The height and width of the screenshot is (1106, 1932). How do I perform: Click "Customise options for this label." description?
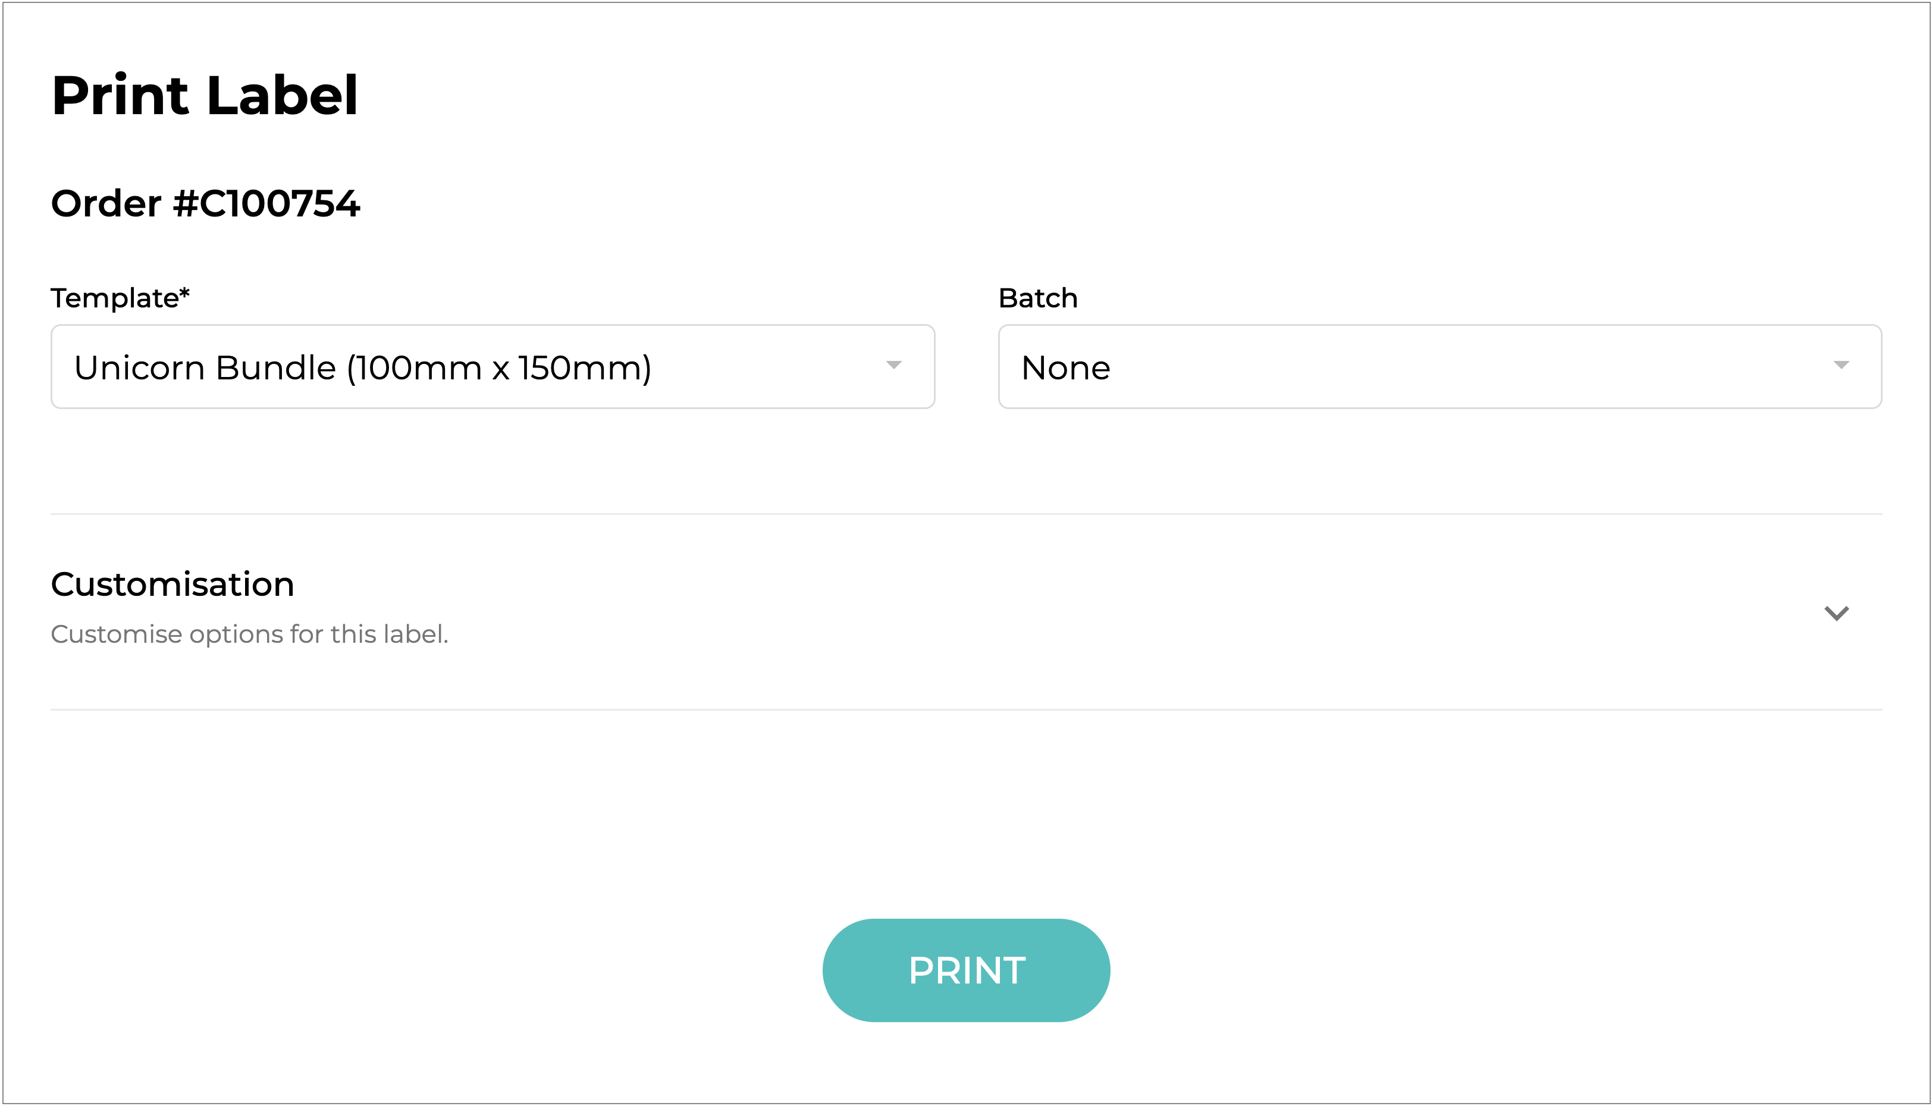coord(249,633)
